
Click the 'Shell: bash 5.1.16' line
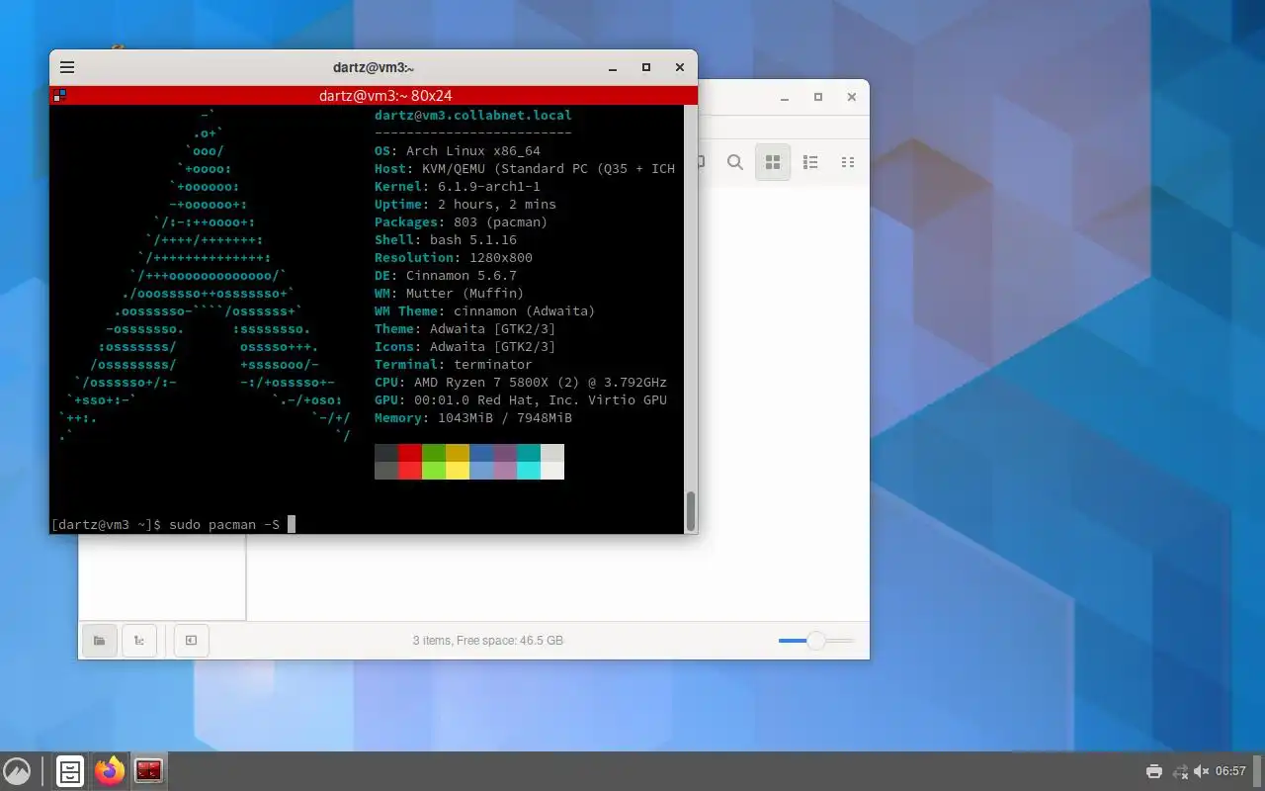point(446,239)
